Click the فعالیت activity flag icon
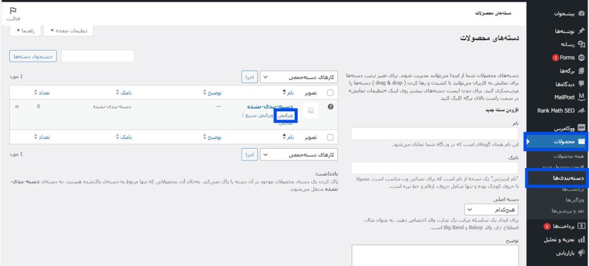This screenshot has width=589, height=266. (x=13, y=10)
